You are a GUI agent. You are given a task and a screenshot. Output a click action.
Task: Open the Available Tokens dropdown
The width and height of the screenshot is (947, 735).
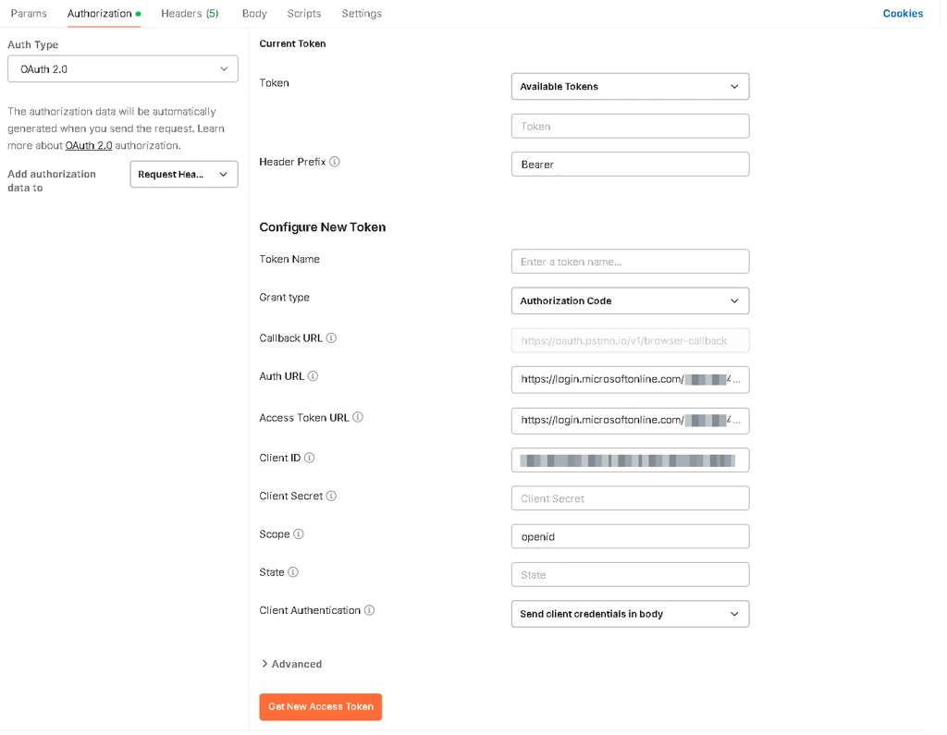point(630,86)
